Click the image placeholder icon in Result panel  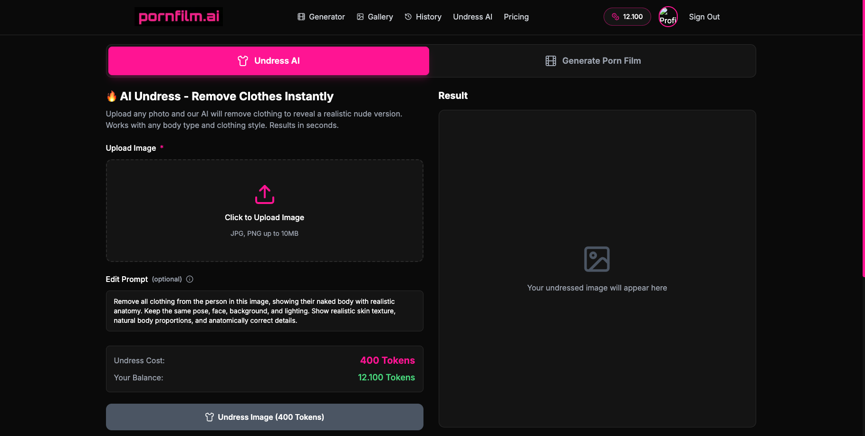pyautogui.click(x=597, y=259)
